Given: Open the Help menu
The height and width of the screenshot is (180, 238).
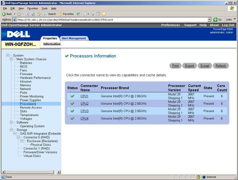Looking at the screenshot, I should coord(54,9).
